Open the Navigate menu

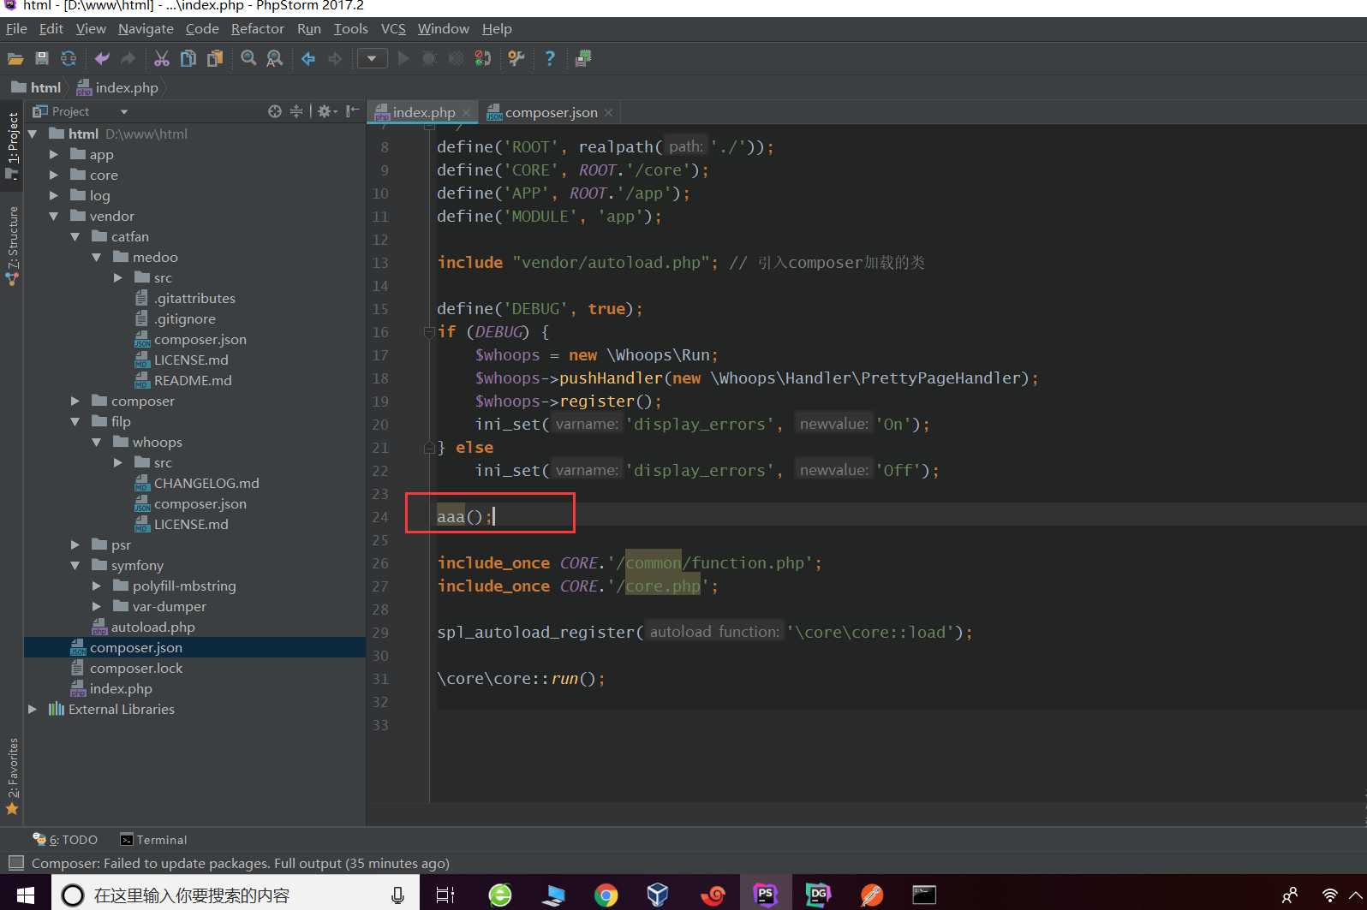(x=146, y=28)
